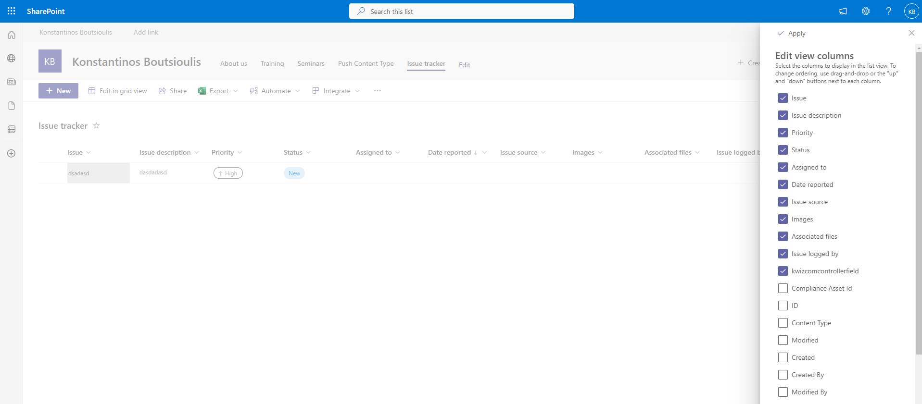Open the Seminars navigation tab
Screen dimensions: 922x404
pyautogui.click(x=311, y=63)
